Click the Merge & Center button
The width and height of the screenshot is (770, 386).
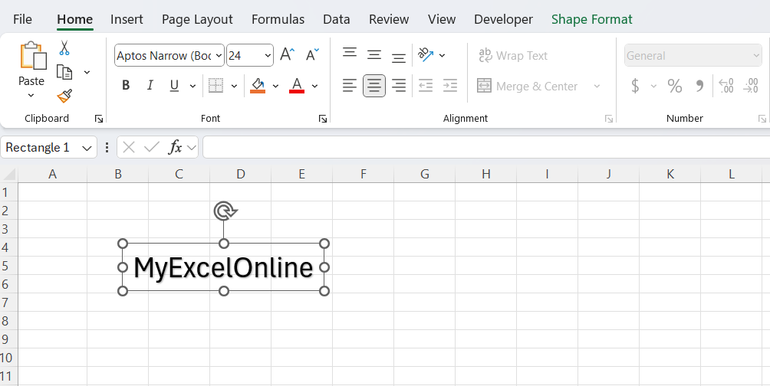click(528, 87)
